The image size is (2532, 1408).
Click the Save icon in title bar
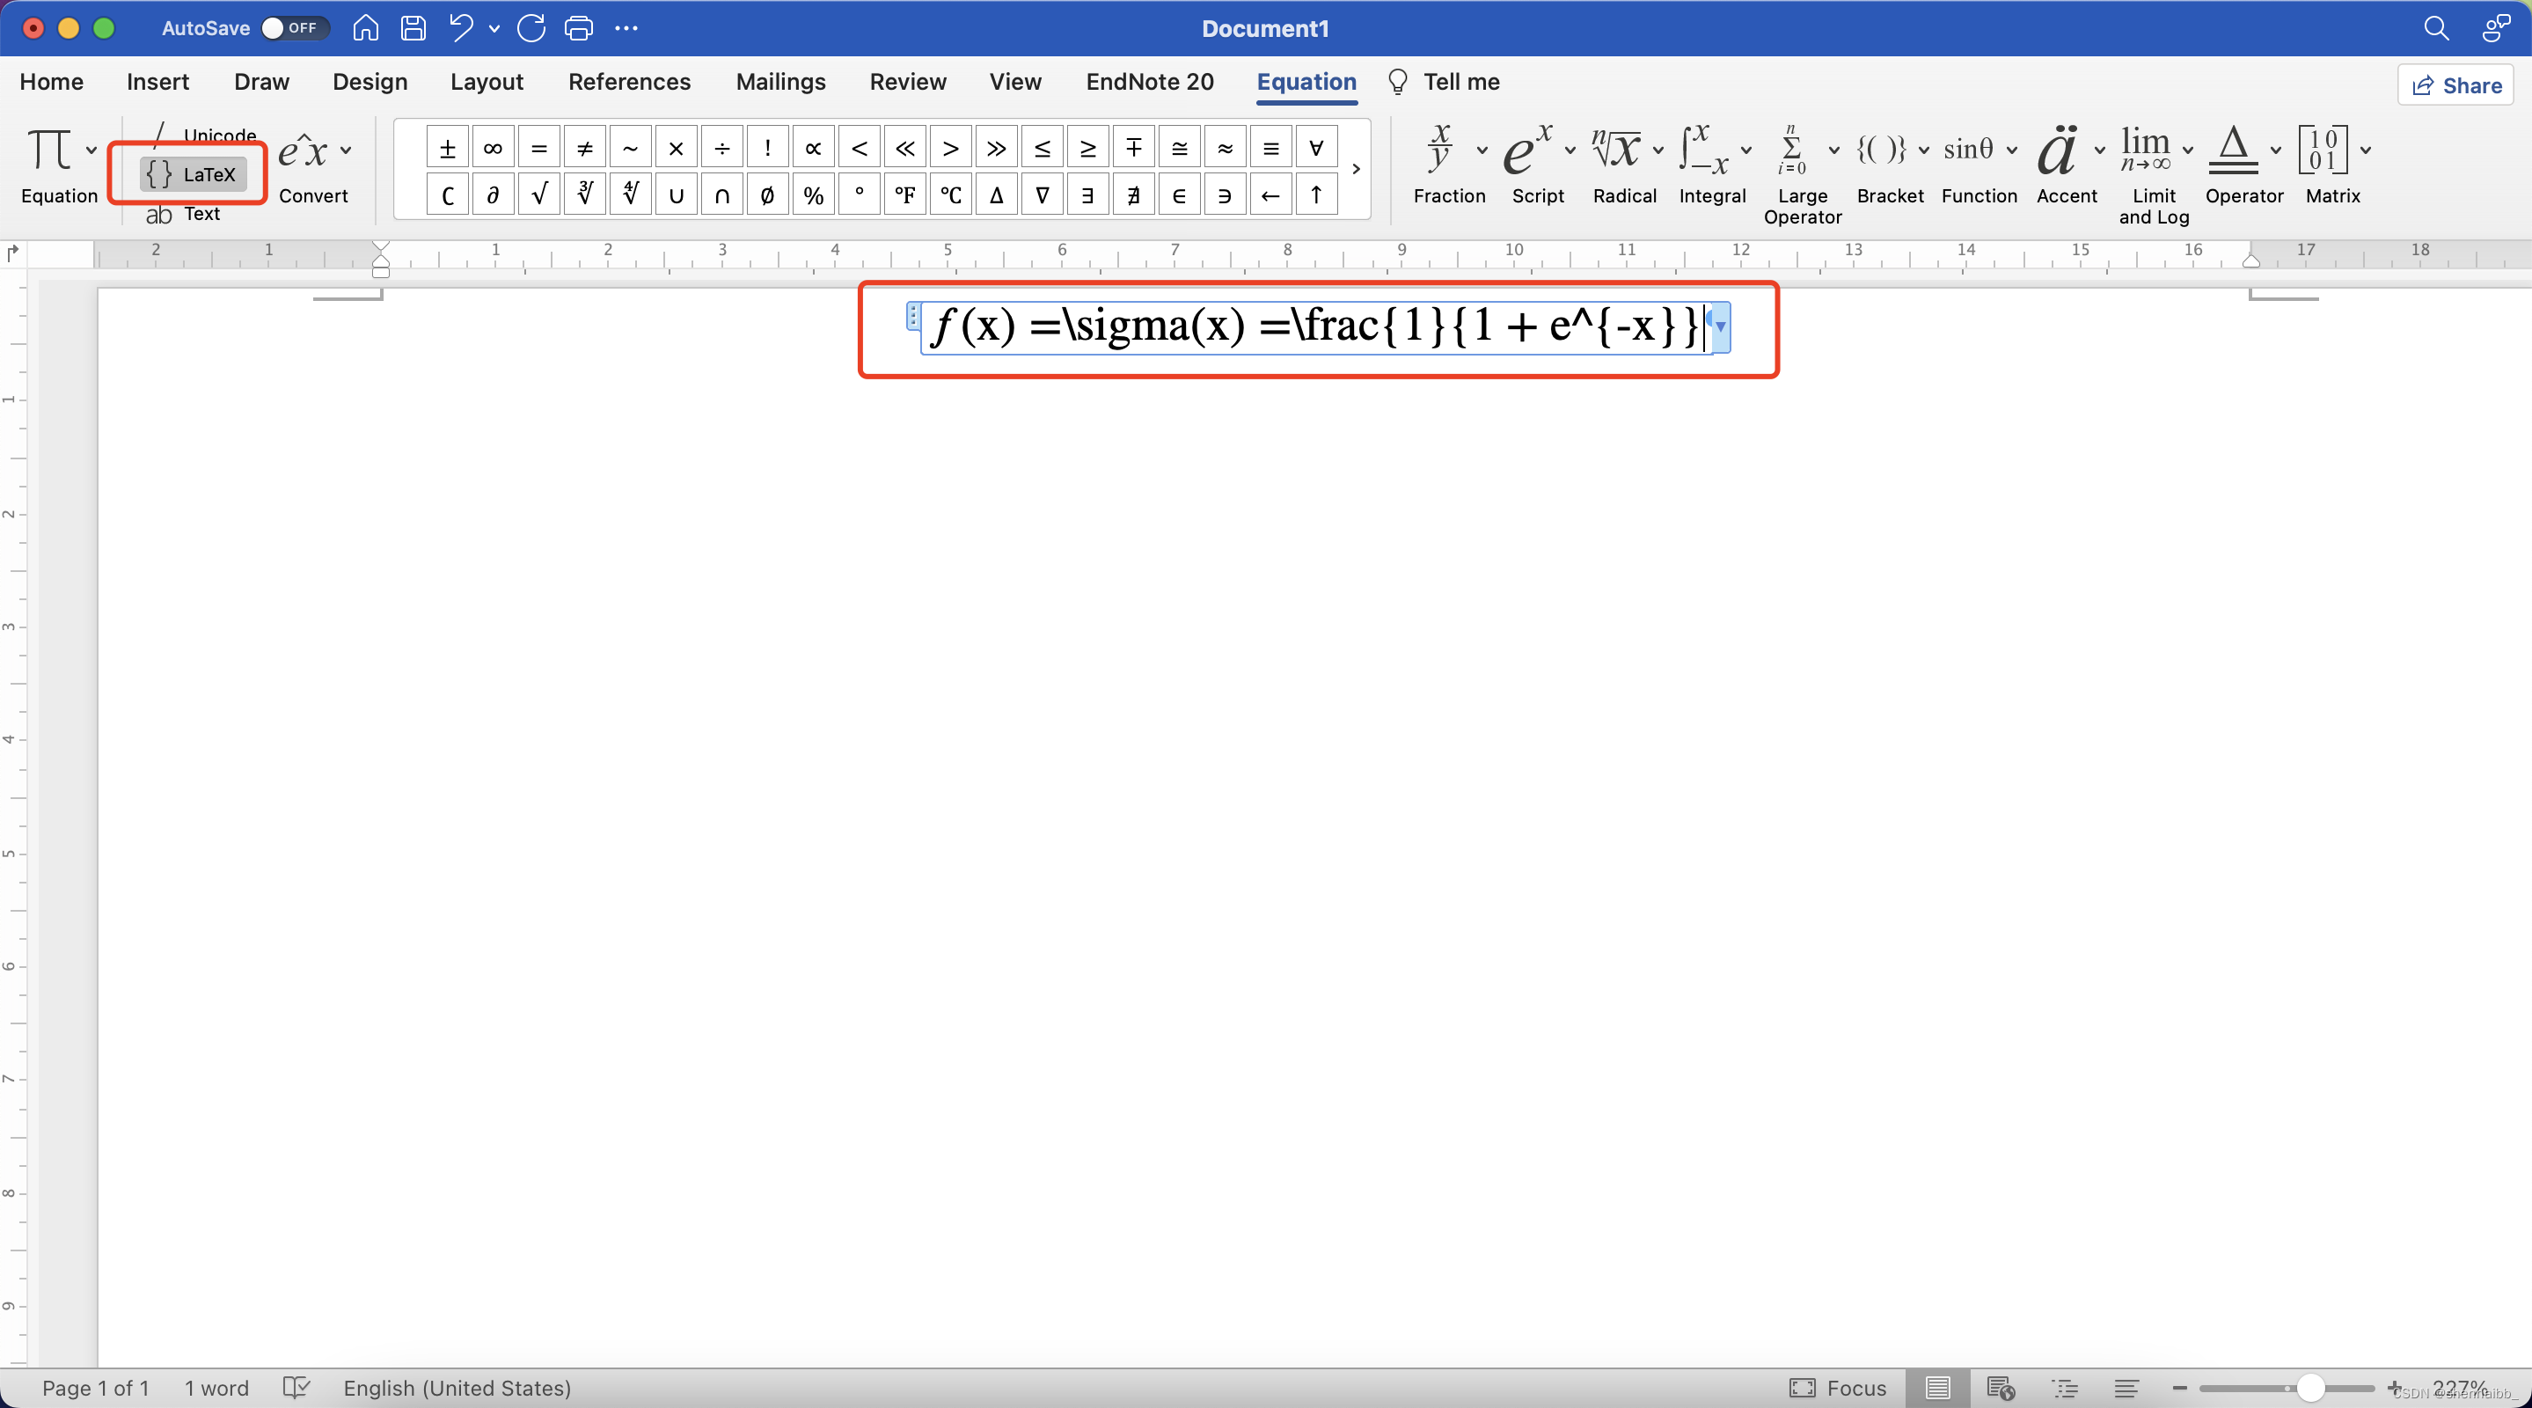[x=413, y=28]
